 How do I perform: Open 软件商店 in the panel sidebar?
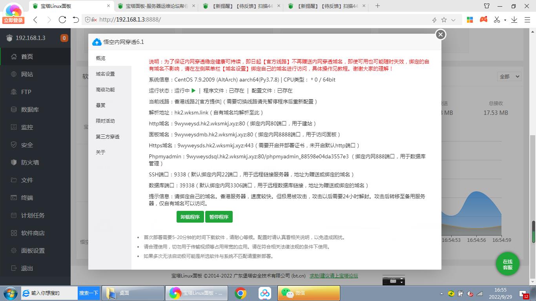click(35, 233)
